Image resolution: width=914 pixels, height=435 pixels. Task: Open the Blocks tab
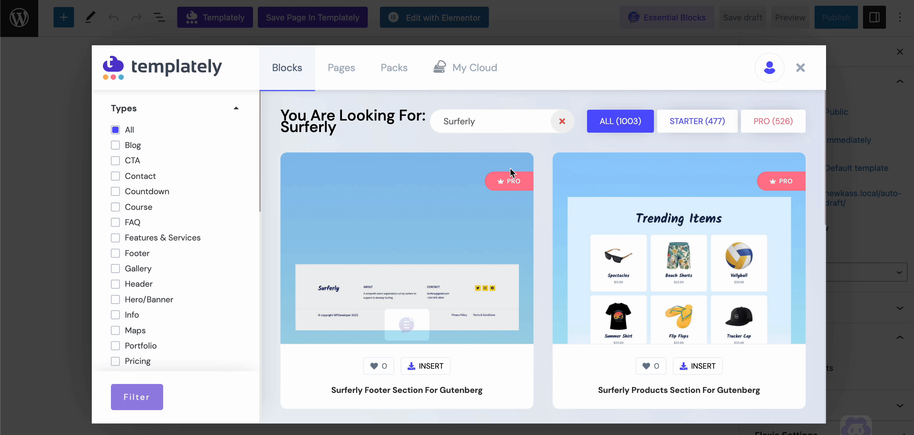(287, 67)
